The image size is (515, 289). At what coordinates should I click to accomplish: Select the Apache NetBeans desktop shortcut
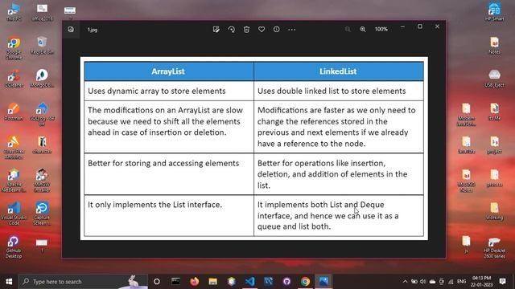point(14,181)
